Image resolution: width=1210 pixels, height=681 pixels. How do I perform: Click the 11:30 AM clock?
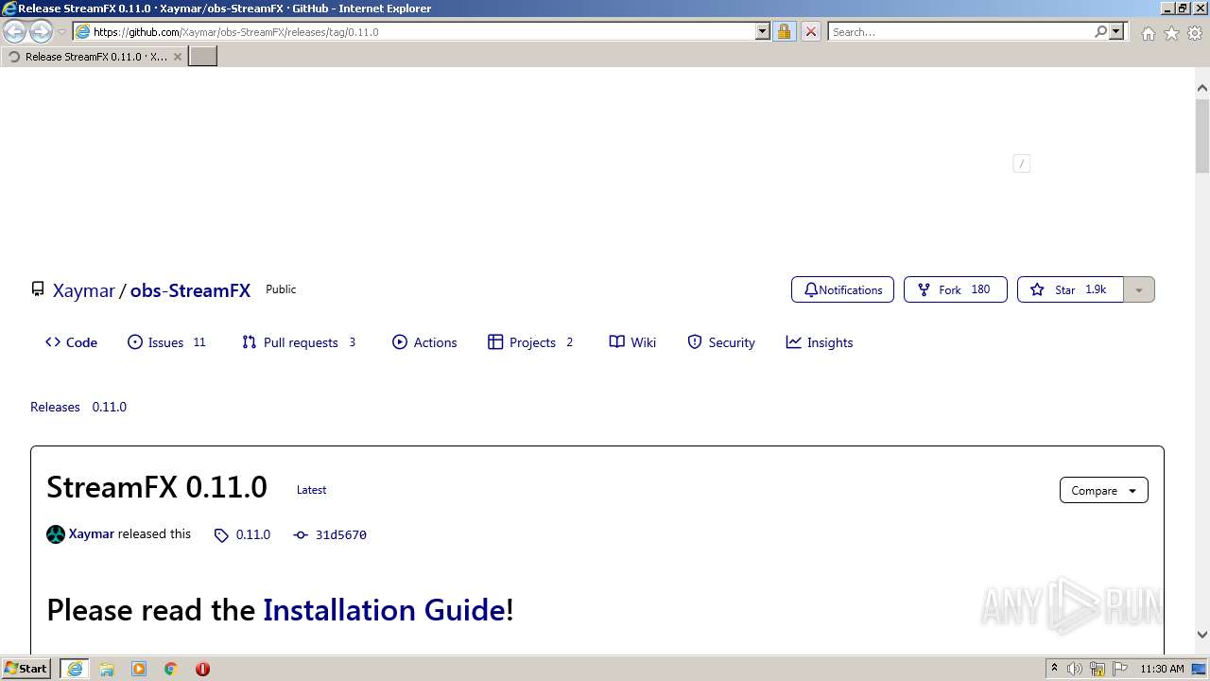point(1162,669)
